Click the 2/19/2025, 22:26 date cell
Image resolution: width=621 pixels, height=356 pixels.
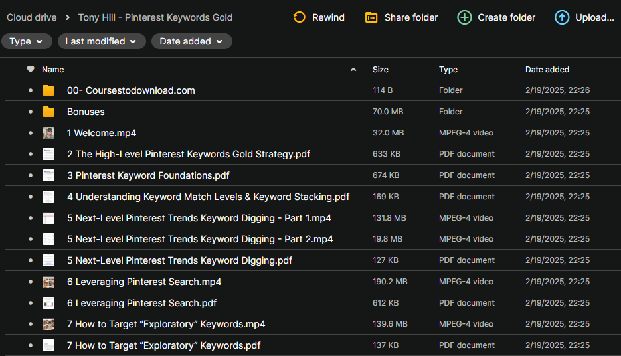pyautogui.click(x=557, y=90)
